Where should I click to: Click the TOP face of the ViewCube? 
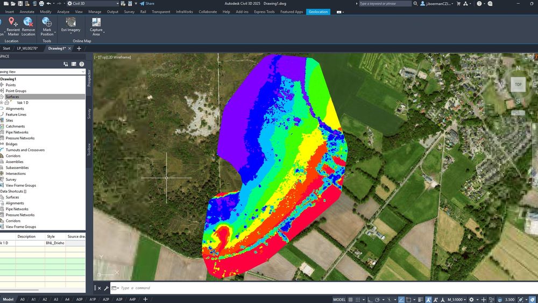pyautogui.click(x=518, y=84)
